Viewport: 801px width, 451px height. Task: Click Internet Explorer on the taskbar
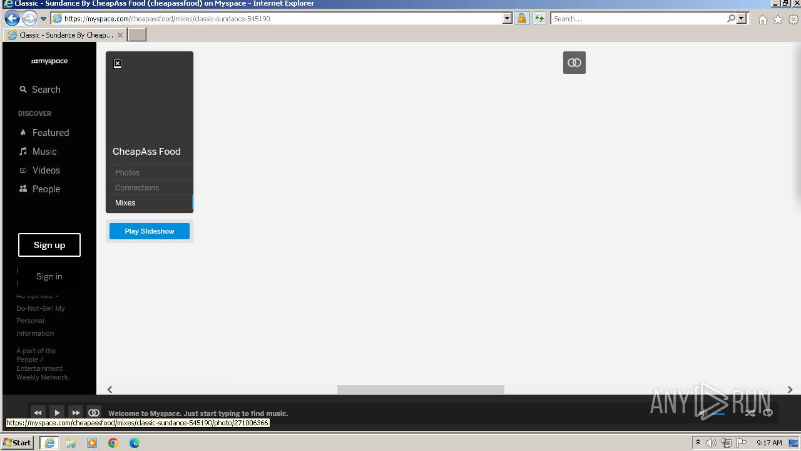(49, 443)
